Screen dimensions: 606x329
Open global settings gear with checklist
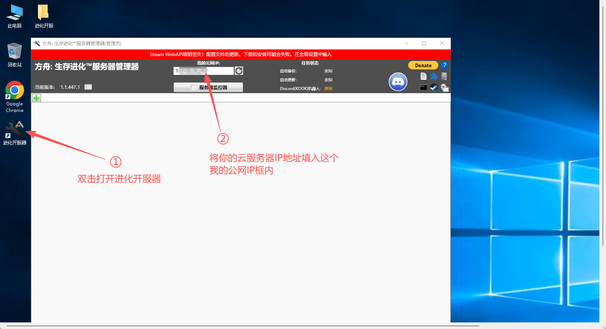[445, 88]
